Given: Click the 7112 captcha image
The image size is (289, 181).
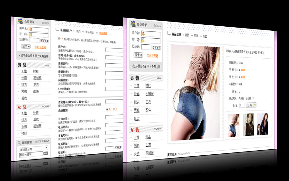Looking at the screenshot, I should [156, 48].
